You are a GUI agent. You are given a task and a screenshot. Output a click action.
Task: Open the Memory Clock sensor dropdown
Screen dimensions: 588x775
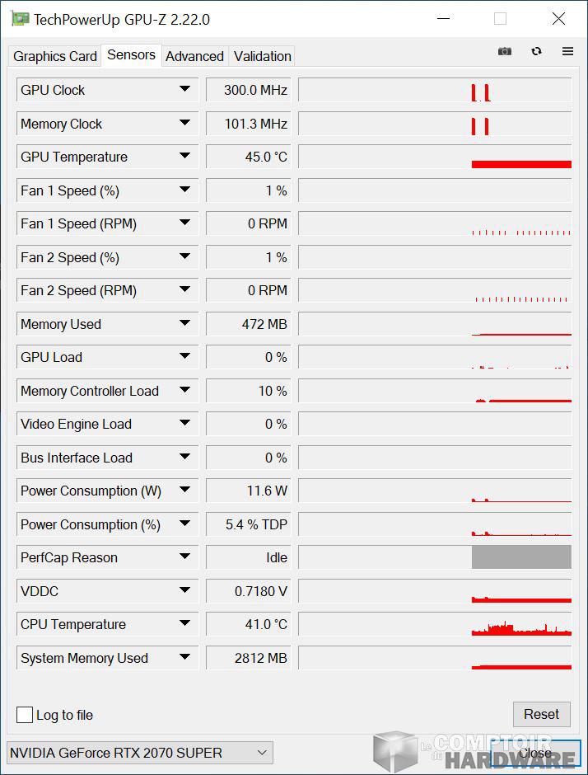(187, 124)
